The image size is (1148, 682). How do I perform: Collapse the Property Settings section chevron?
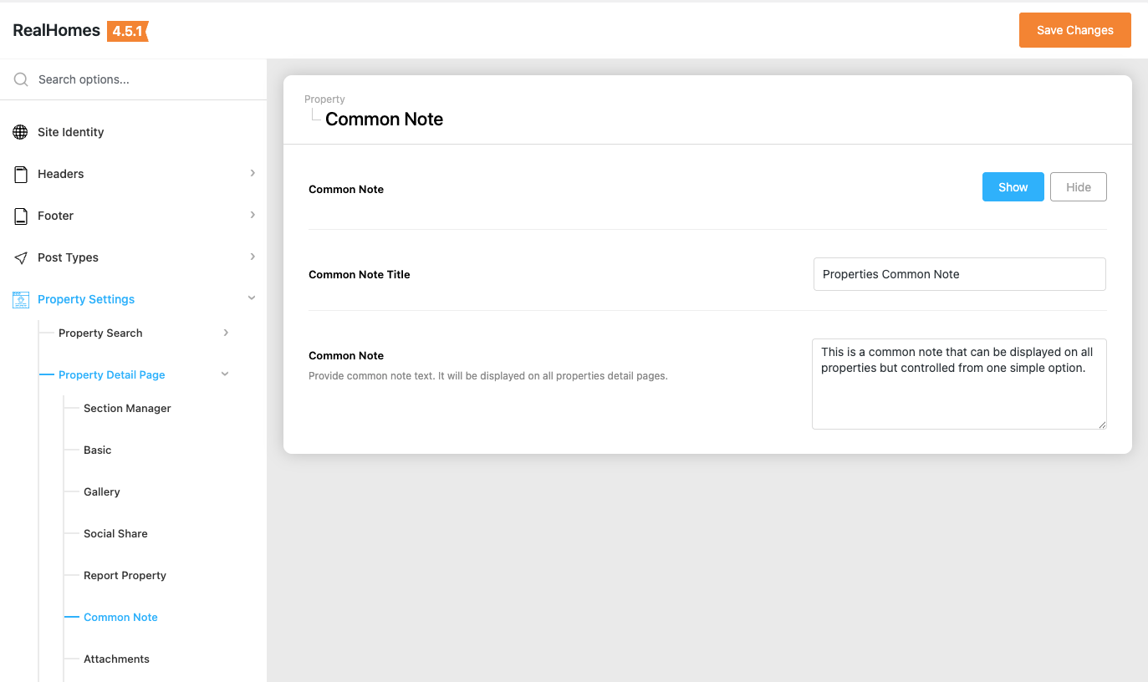click(x=252, y=298)
